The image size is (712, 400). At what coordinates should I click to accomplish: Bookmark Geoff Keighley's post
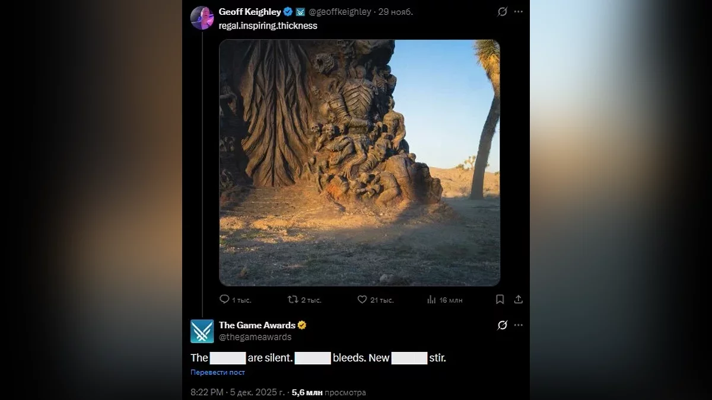click(x=500, y=300)
